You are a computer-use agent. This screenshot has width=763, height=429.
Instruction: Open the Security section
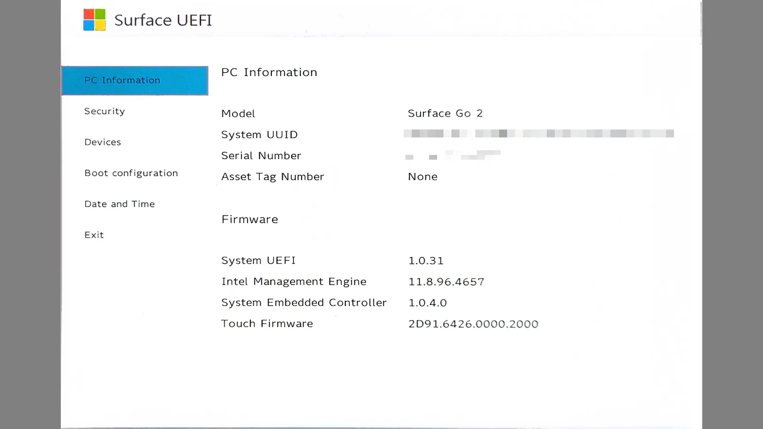click(105, 111)
